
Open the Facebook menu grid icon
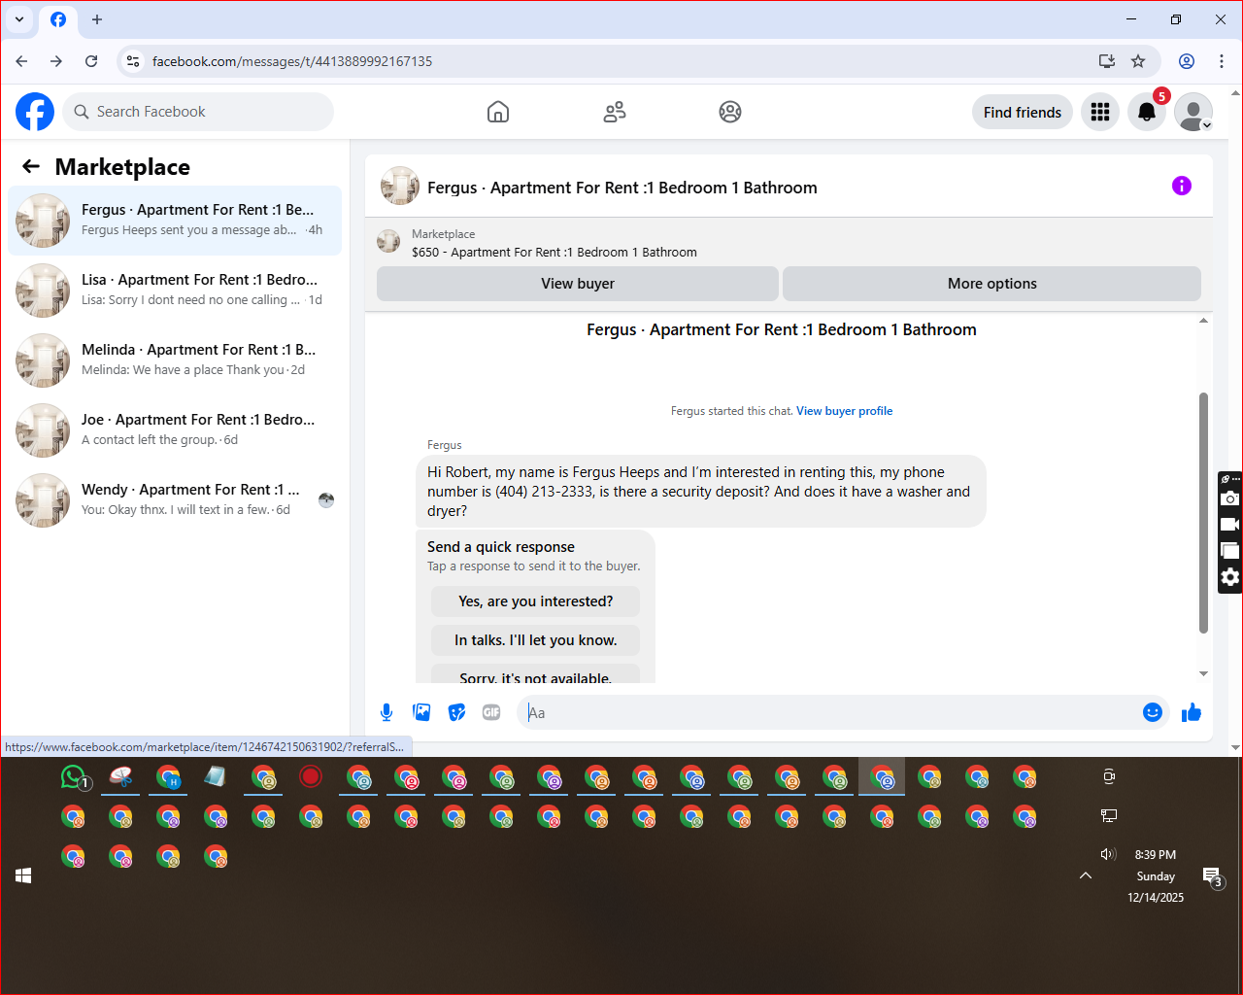tap(1100, 113)
